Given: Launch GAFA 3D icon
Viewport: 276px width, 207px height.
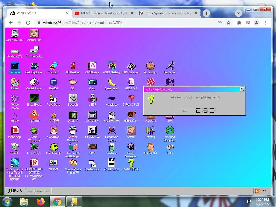Looking at the screenshot, I should [x=150, y=149].
